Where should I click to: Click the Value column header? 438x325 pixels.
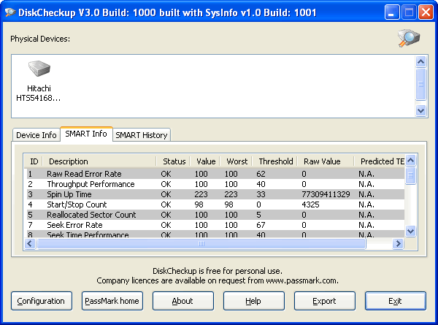click(x=205, y=161)
